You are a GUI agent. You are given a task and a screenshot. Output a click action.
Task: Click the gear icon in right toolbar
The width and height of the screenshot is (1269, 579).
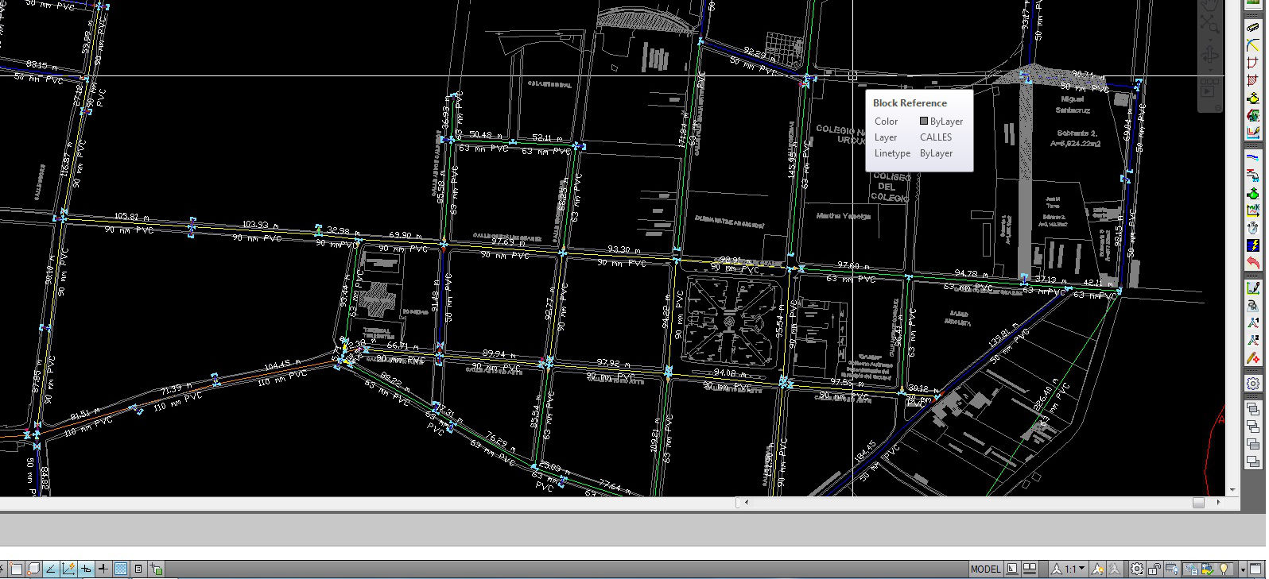coord(1253,384)
